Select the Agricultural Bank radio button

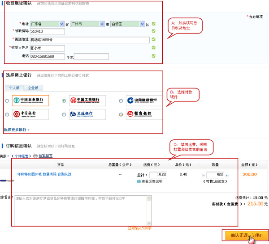click(x=7, y=101)
